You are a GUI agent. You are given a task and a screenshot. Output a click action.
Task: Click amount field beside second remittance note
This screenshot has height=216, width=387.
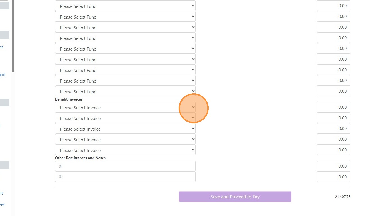[333, 177]
